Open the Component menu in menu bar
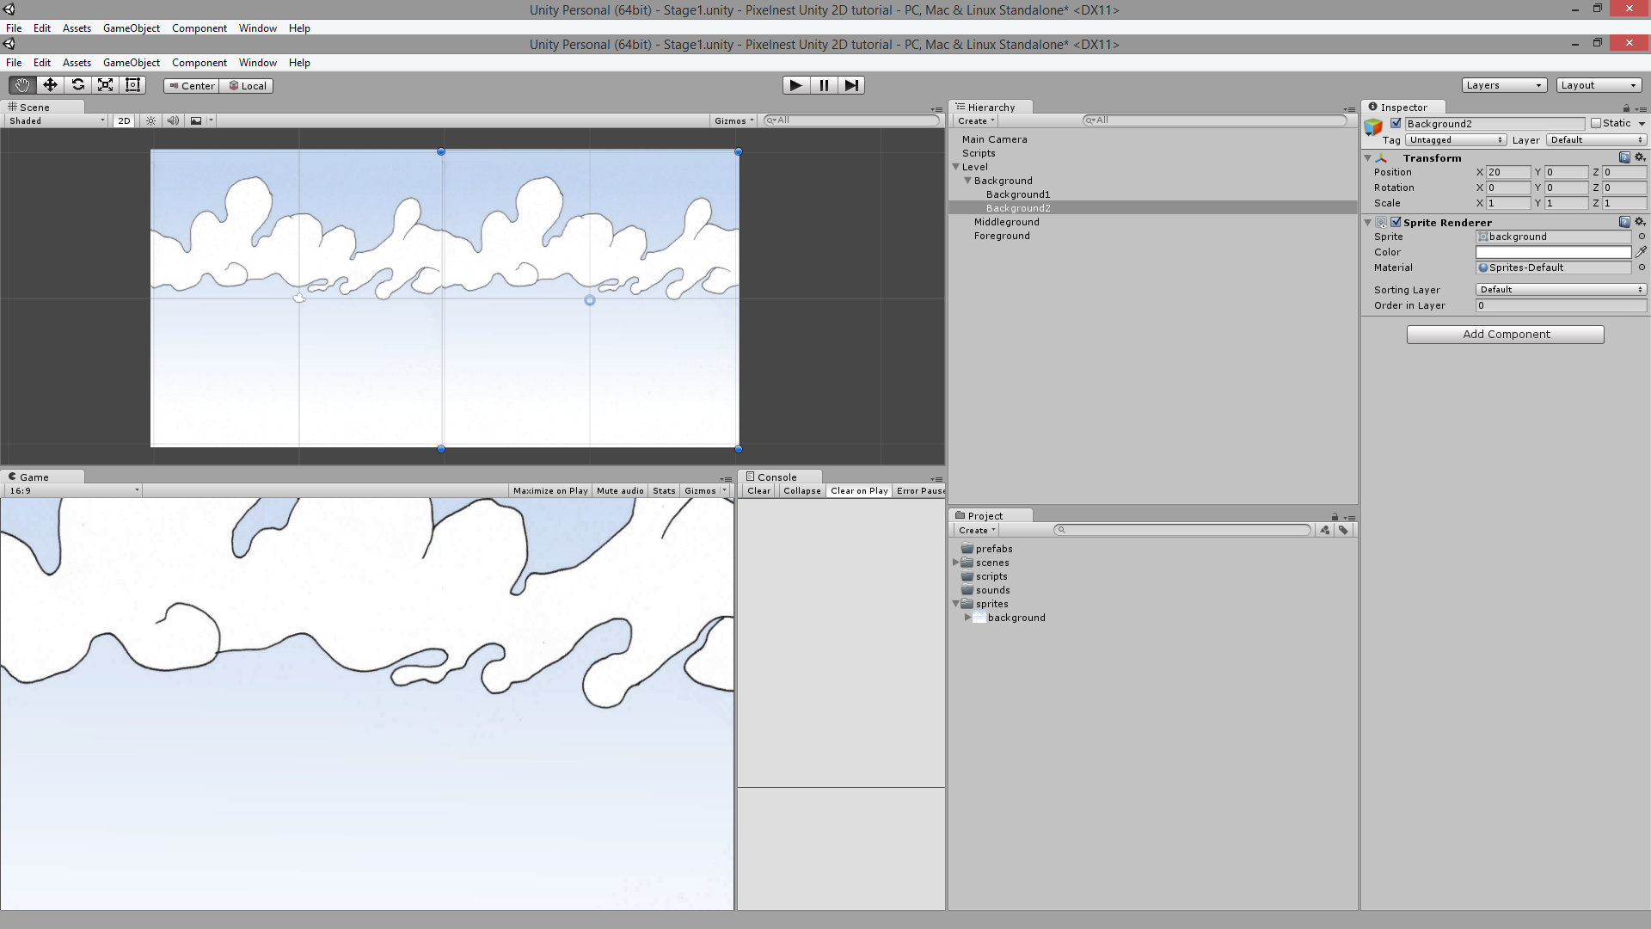This screenshot has height=929, width=1651. pyautogui.click(x=199, y=28)
